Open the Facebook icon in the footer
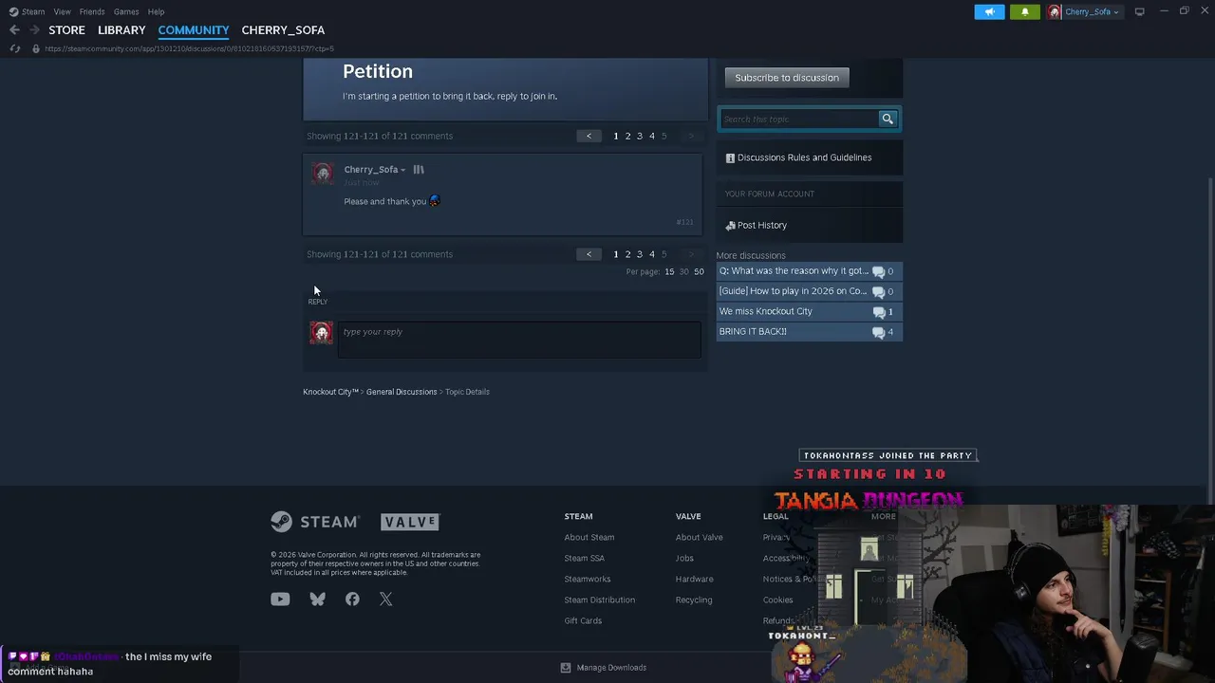This screenshot has height=683, width=1215. point(352,599)
